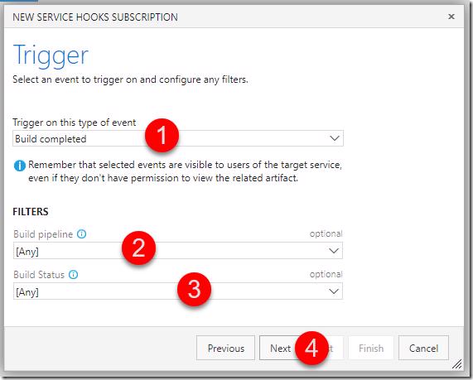Click the Trigger heading text
Viewport: 473px width, 380px height.
pos(51,55)
